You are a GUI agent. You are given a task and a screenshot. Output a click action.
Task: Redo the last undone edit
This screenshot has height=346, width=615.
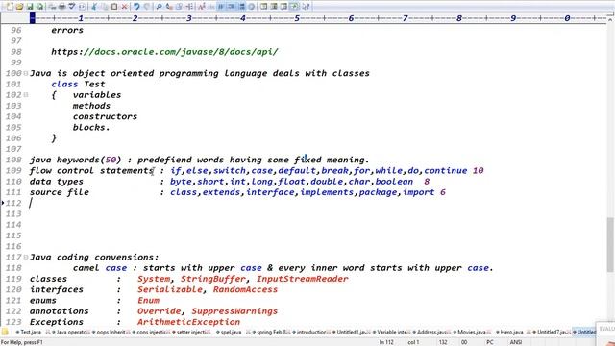point(147,7)
